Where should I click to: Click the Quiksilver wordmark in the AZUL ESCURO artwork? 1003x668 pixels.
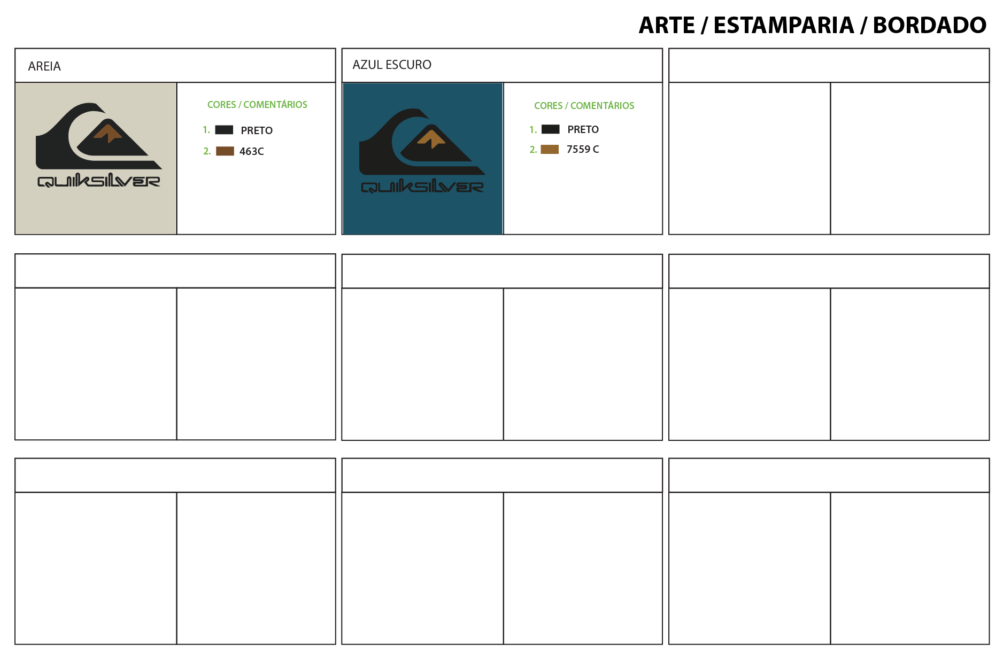click(422, 187)
